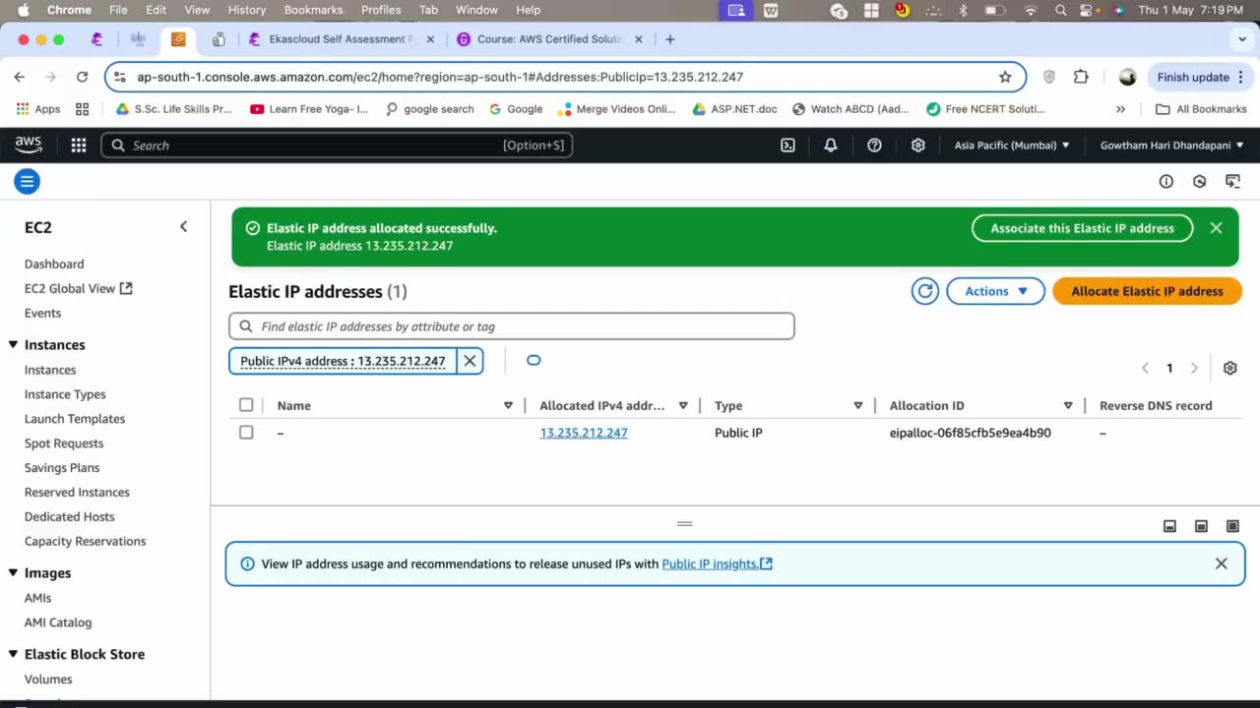The image size is (1260, 708).
Task: Open AWS console settings gear
Action: click(917, 146)
